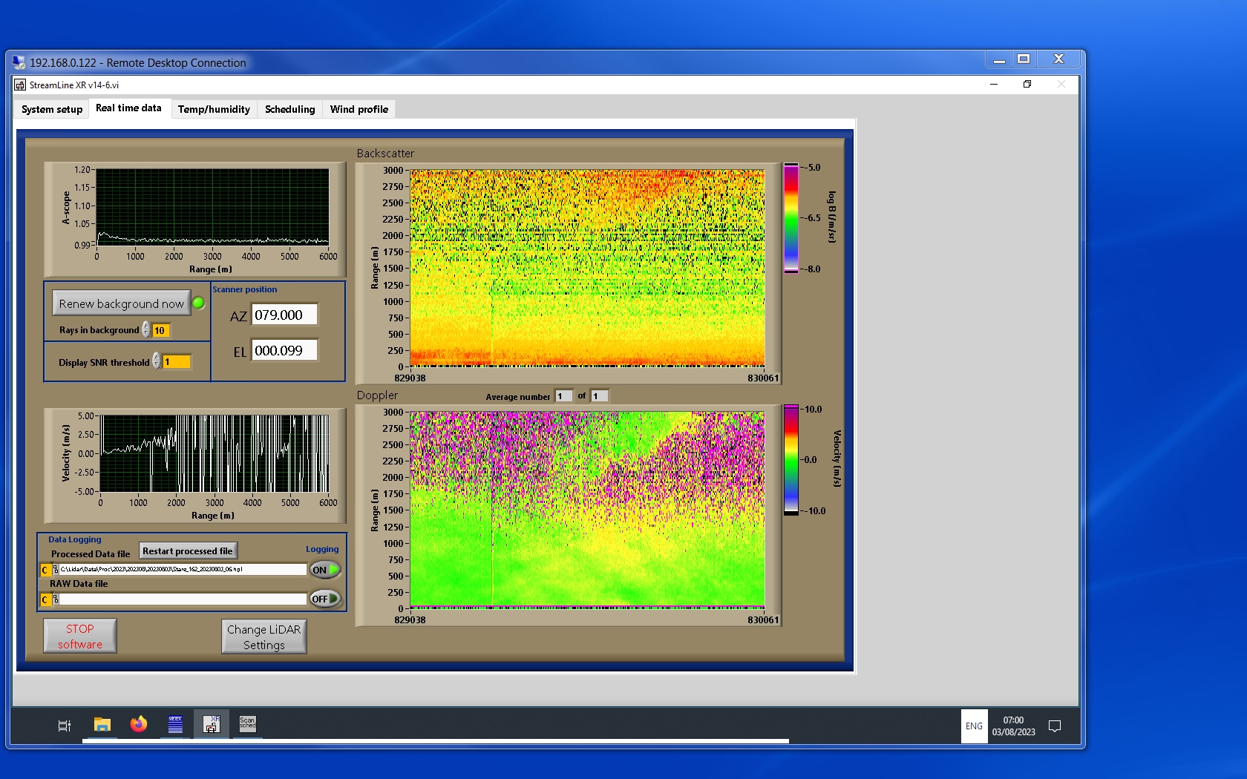Adjust the Display SNR threshold stepper
This screenshot has height=779, width=1247.
coord(157,361)
